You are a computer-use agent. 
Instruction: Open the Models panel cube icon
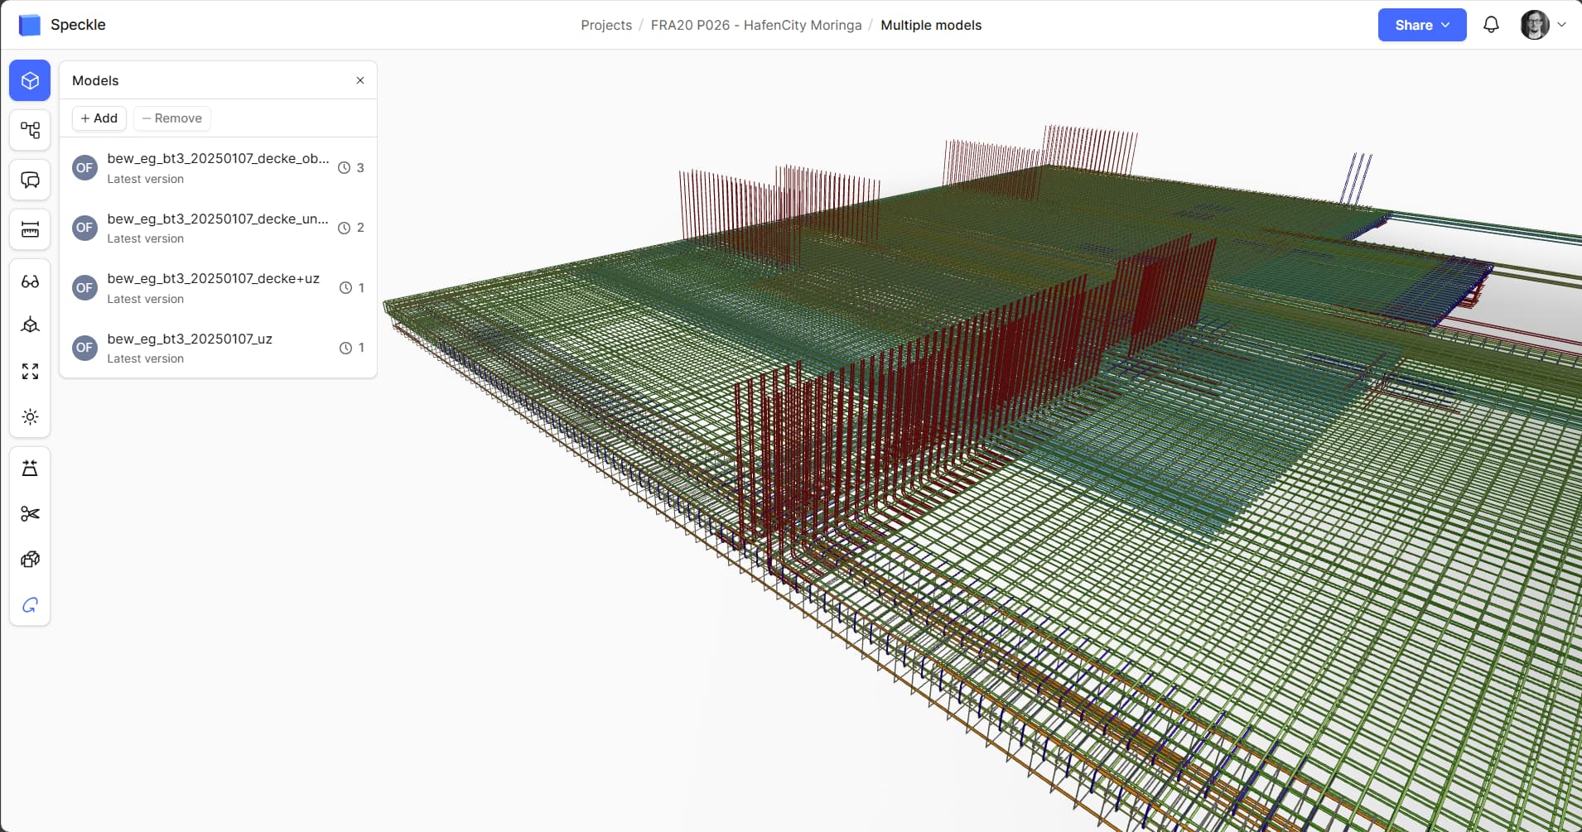click(x=30, y=80)
